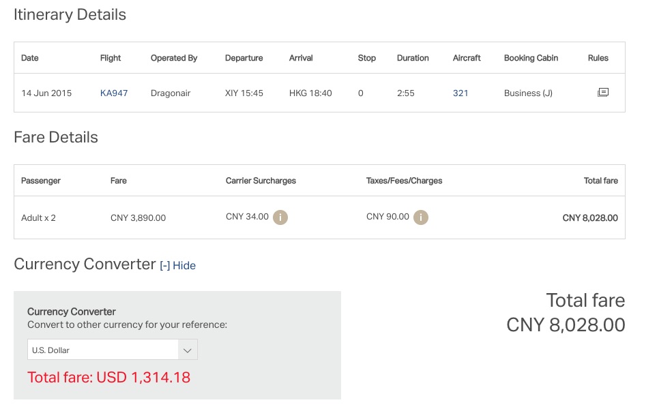Click the CNY 8,028.00 table total
The image size is (659, 409).
point(590,218)
